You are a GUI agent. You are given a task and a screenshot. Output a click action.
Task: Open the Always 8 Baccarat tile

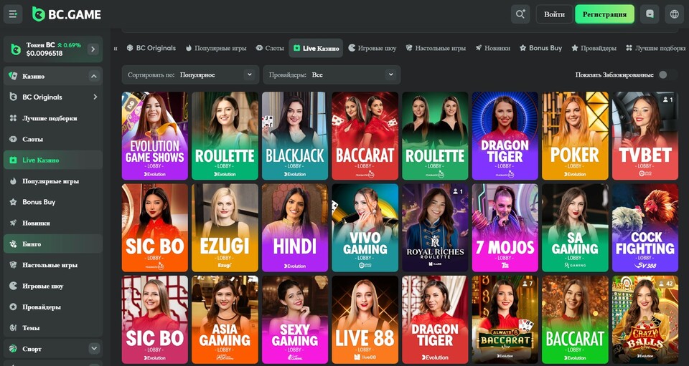click(505, 319)
